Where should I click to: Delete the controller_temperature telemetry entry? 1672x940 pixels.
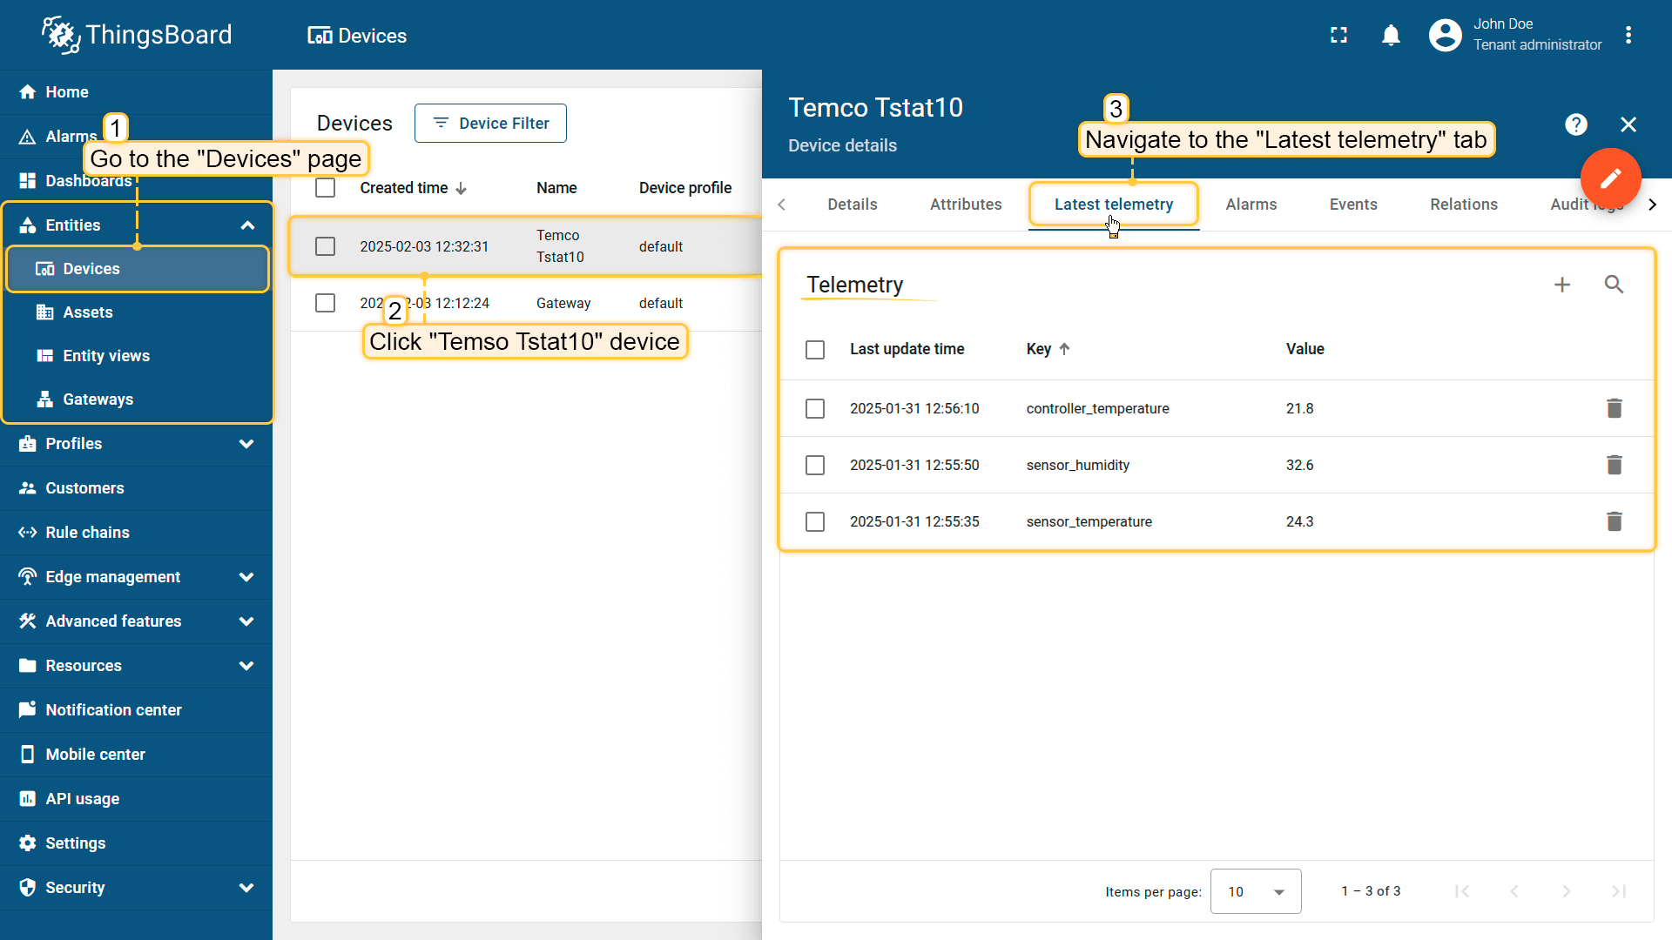click(x=1614, y=408)
